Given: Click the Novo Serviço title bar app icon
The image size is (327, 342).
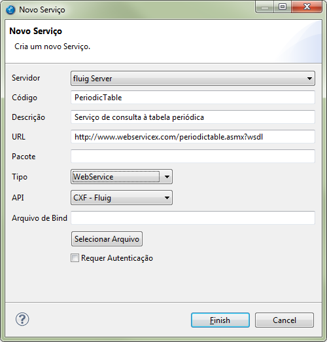Looking at the screenshot, I should (x=10, y=10).
